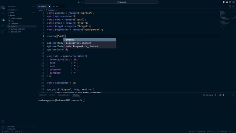Split the terminal pane
The image size is (236, 133).
tap(221, 95)
